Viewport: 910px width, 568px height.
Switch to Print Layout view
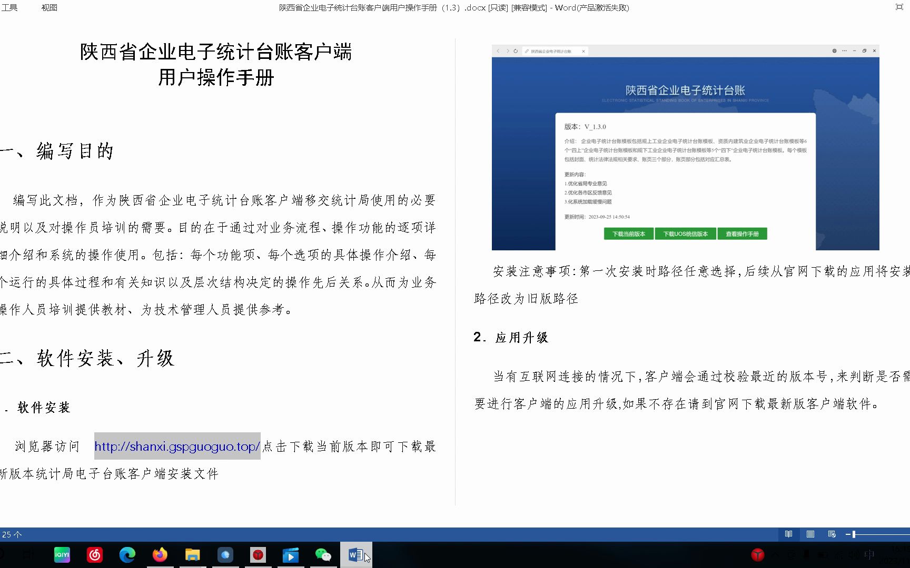pyautogui.click(x=810, y=534)
